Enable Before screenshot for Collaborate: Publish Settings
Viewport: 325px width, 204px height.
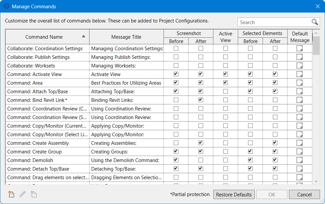(176, 57)
